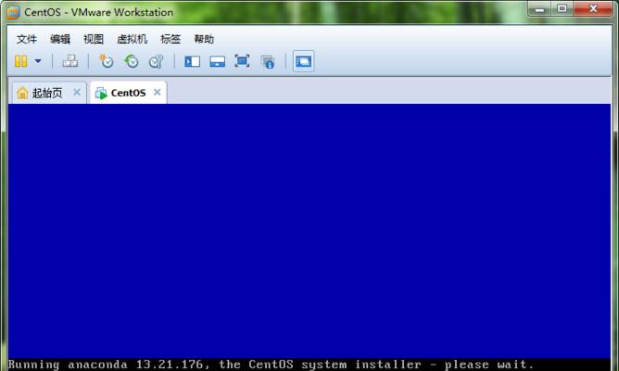Viewport: 619px width, 371px height.
Task: Switch to the 起始页 tab
Action: click(x=47, y=93)
